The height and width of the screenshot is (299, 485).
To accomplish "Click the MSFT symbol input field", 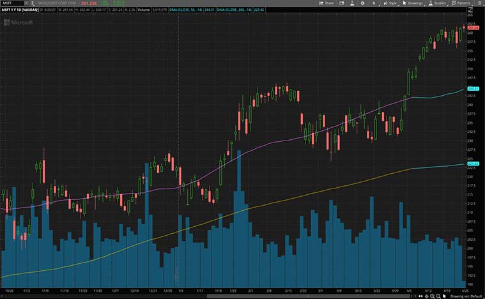I will coord(12,3).
